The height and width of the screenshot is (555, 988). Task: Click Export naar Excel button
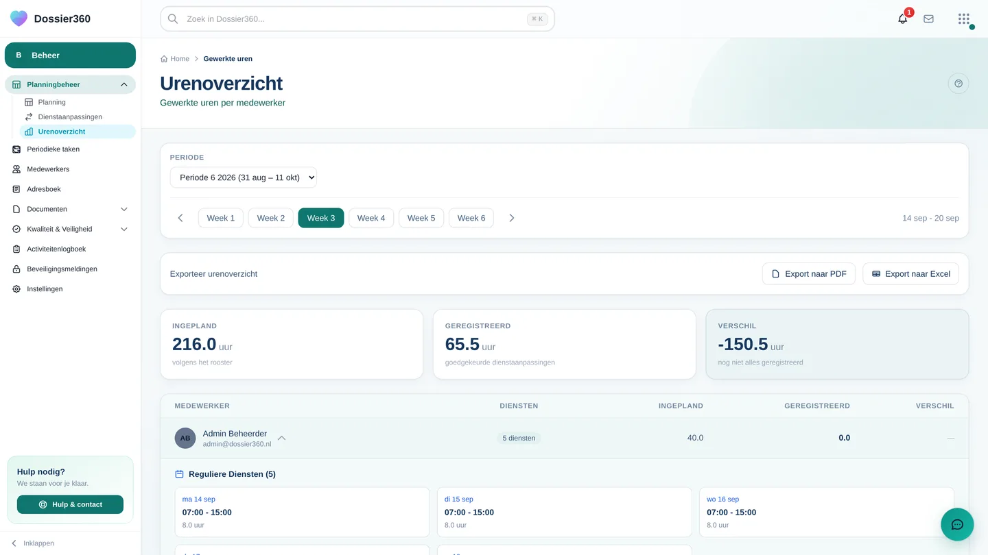tap(910, 273)
